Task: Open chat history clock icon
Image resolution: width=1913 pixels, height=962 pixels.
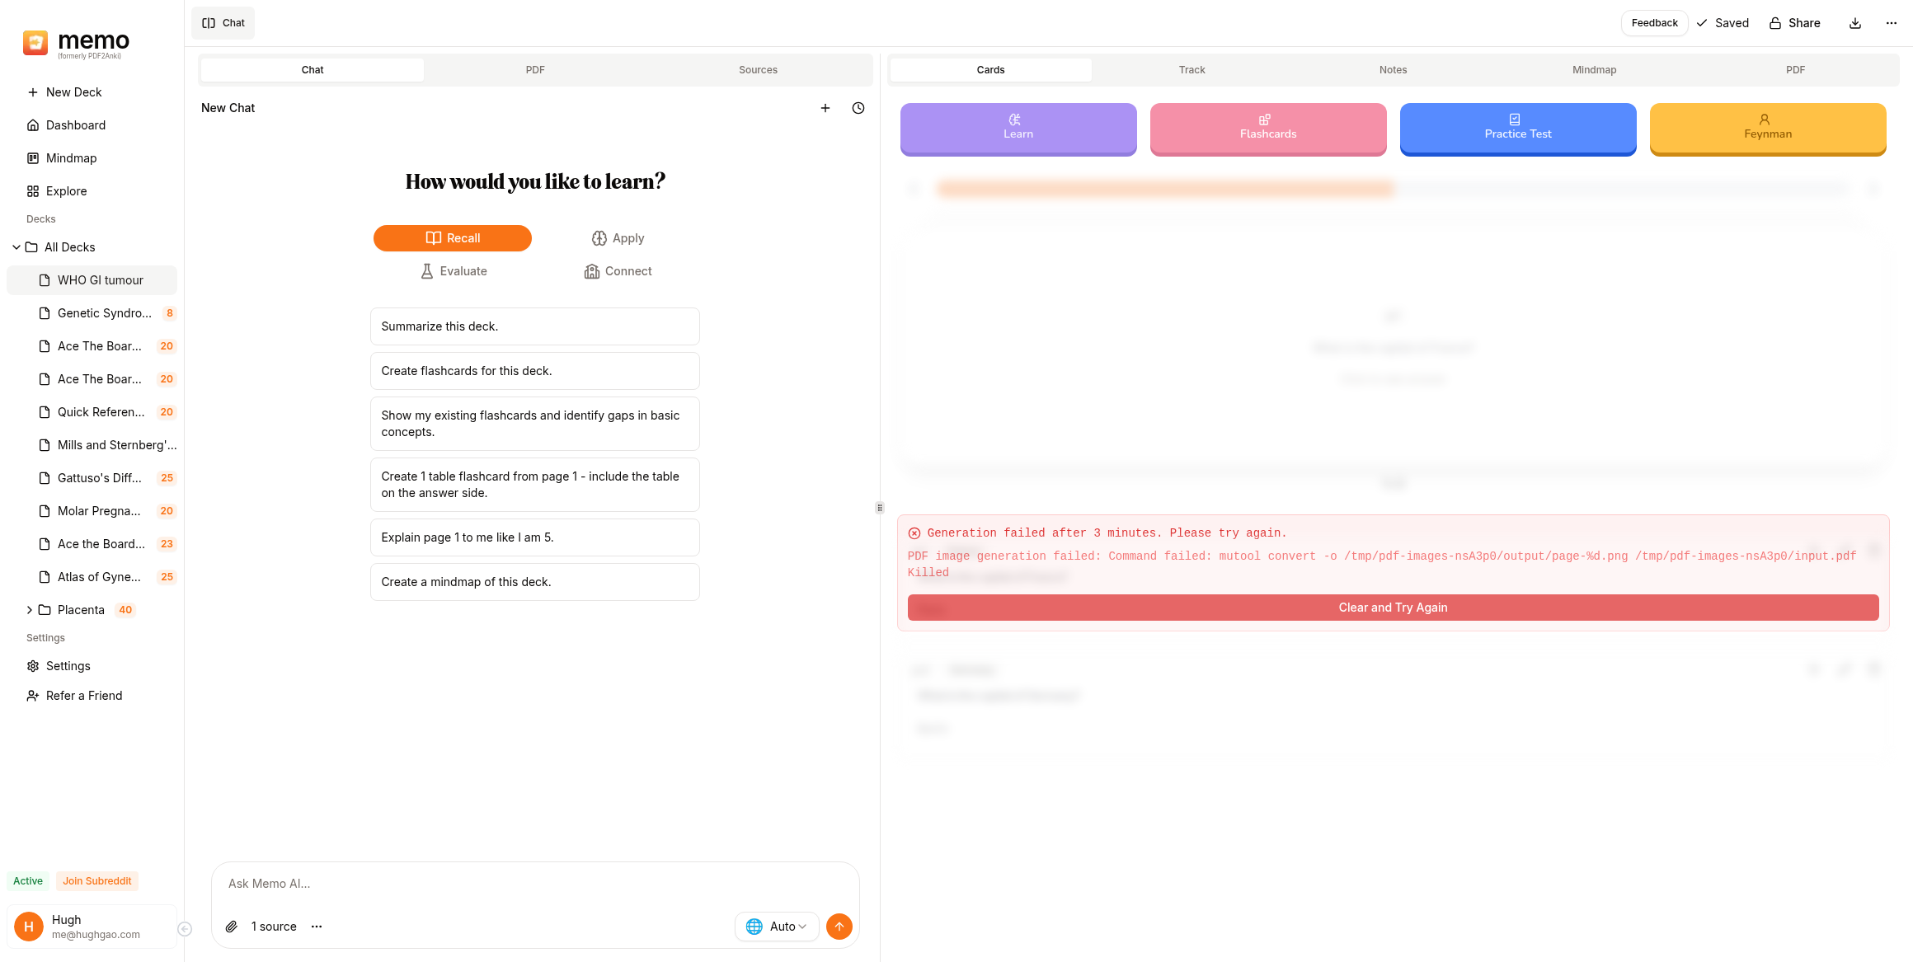Action: click(858, 108)
